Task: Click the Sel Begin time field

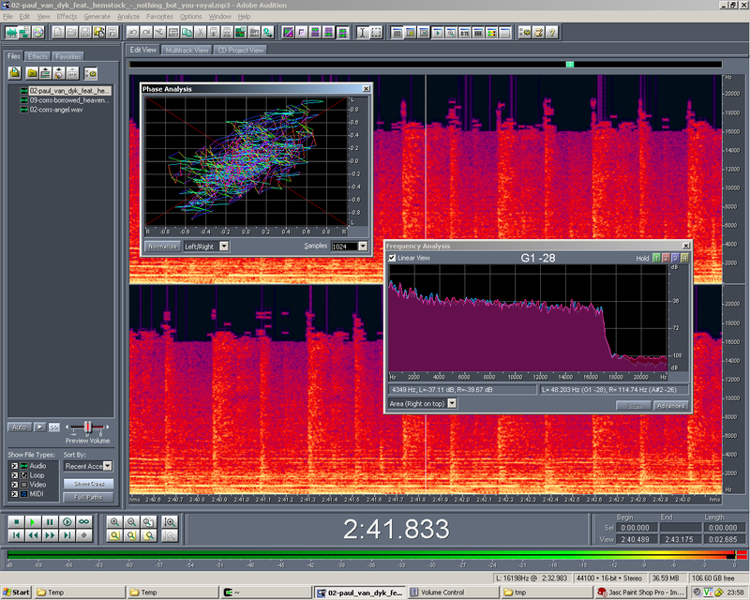Action: [635, 528]
